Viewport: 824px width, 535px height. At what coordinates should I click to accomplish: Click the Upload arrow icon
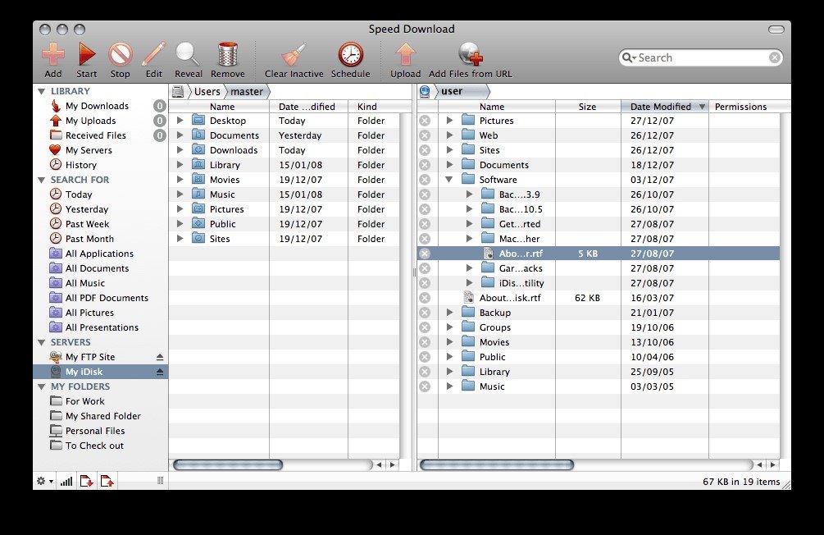click(405, 54)
